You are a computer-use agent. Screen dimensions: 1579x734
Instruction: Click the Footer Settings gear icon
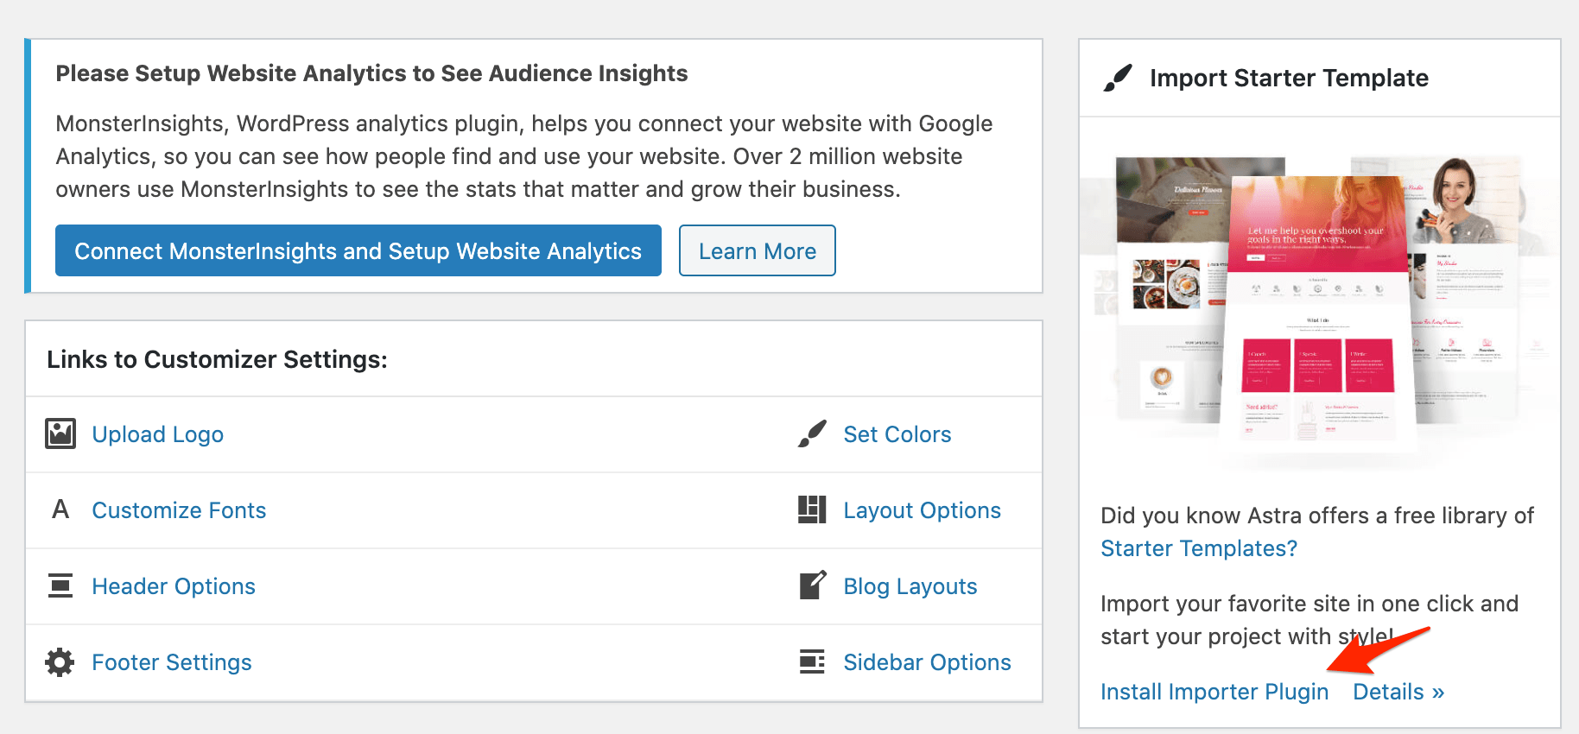coord(60,662)
